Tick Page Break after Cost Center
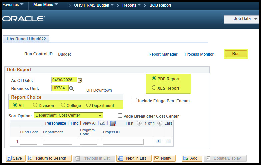Screen dimensions: 261x165 [x=120, y=116]
